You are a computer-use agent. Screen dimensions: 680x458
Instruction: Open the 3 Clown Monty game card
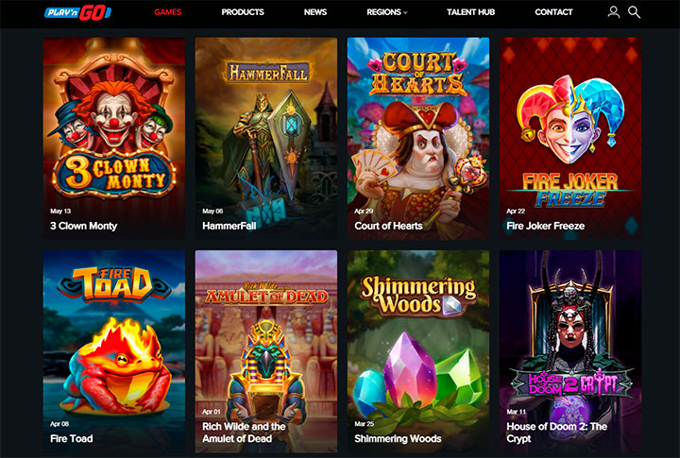(x=114, y=139)
